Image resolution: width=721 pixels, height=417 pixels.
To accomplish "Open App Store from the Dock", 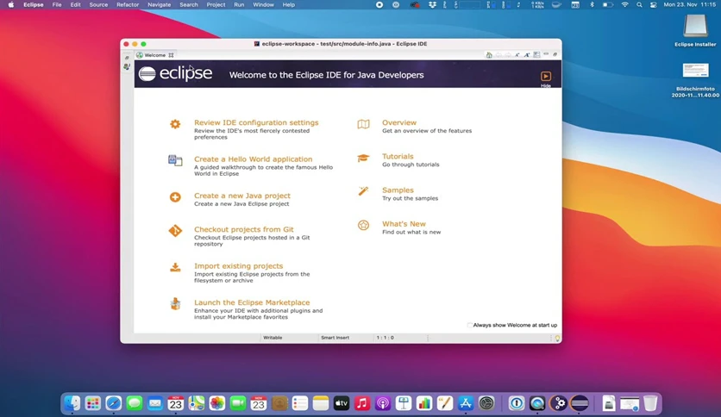I will click(x=466, y=404).
